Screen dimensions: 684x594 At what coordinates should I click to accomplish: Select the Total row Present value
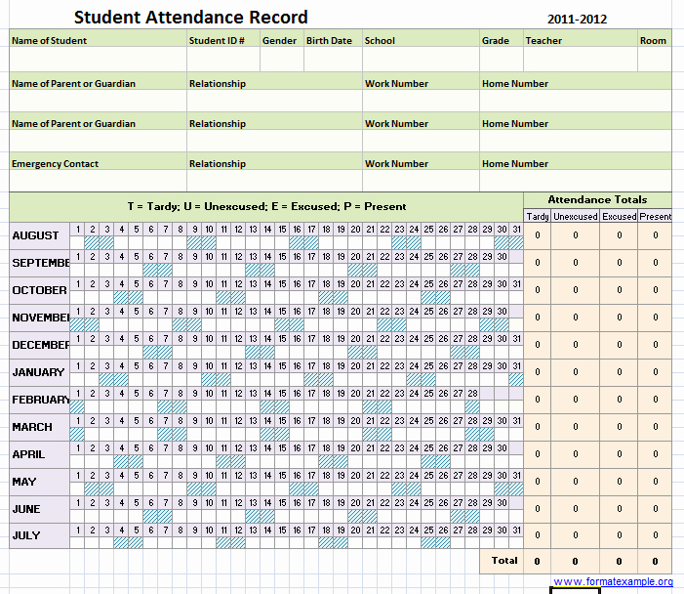(x=655, y=561)
